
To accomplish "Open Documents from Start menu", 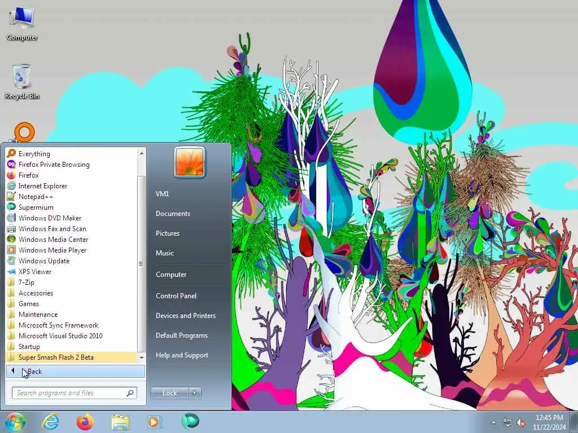I will pyautogui.click(x=173, y=214).
